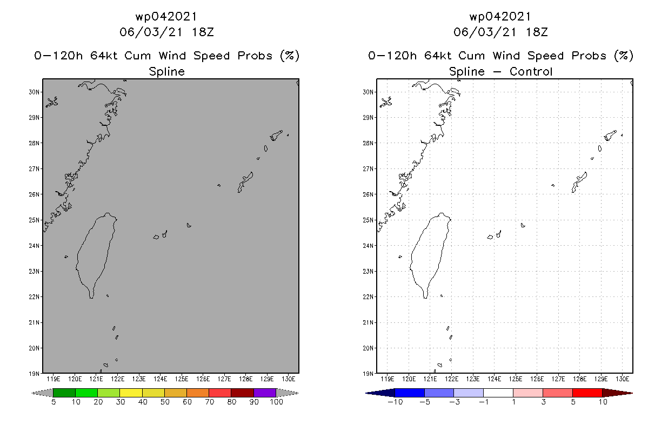
Task: Click the 125E longitude label on right map
Action: [516, 379]
